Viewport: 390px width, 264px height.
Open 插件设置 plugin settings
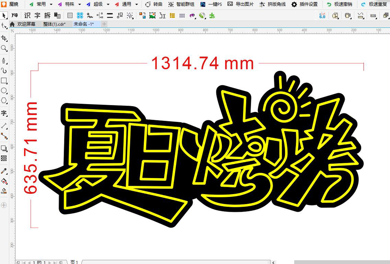tap(305, 4)
